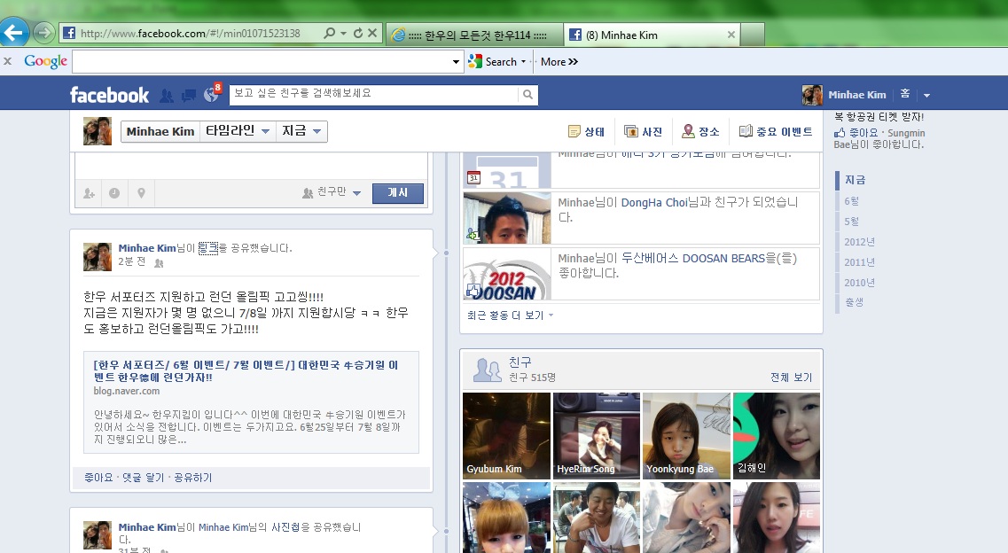Open address bar search magnifier
Image resolution: width=1008 pixels, height=553 pixels.
329,33
